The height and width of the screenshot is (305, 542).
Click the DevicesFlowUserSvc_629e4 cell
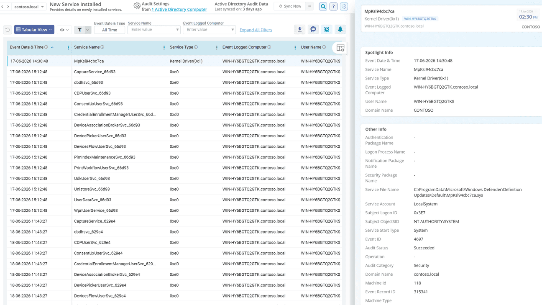click(x=100, y=296)
